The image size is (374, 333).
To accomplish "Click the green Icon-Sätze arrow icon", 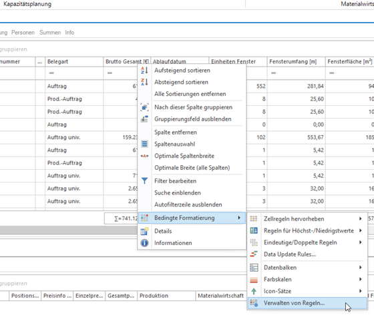I will (x=254, y=291).
